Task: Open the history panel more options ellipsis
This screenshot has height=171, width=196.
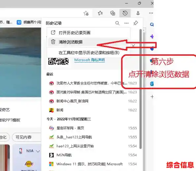Action: (126, 23)
